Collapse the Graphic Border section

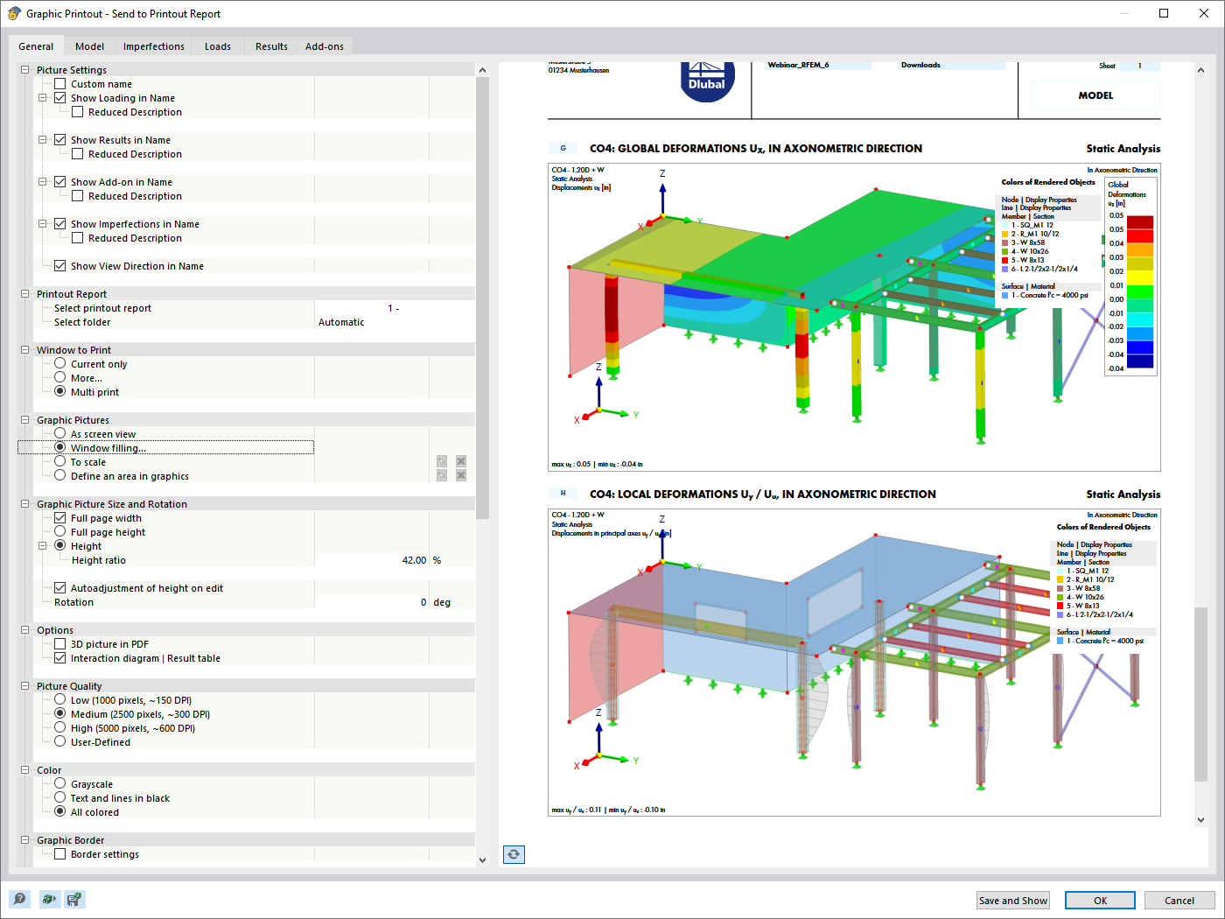pyautogui.click(x=25, y=840)
